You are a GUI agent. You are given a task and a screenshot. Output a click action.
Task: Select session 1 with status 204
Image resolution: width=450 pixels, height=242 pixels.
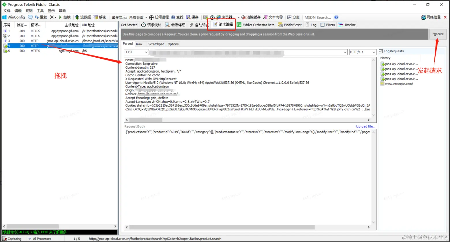tap(60, 31)
